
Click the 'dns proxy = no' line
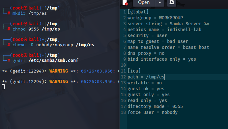tap(146, 53)
